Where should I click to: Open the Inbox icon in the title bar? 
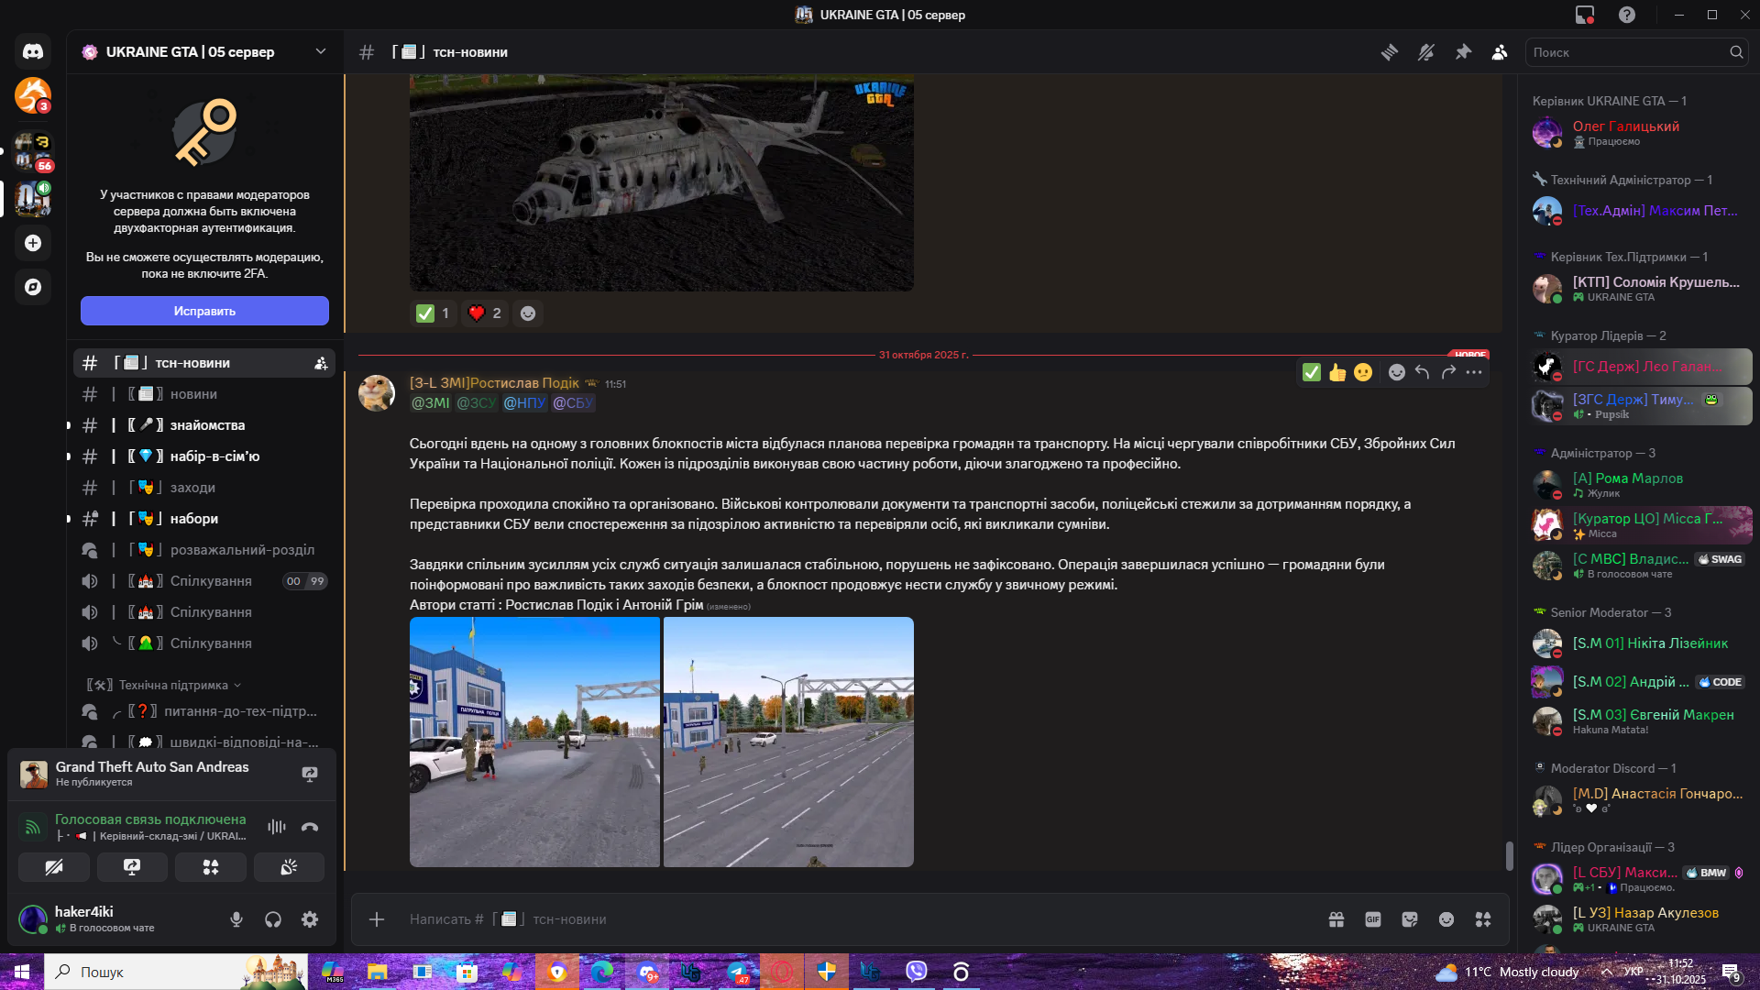(x=1585, y=15)
